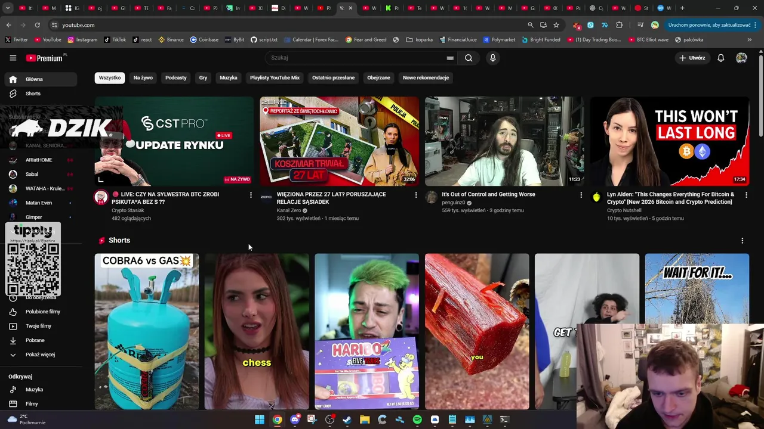Open File Explorer from the taskbar

(365, 419)
